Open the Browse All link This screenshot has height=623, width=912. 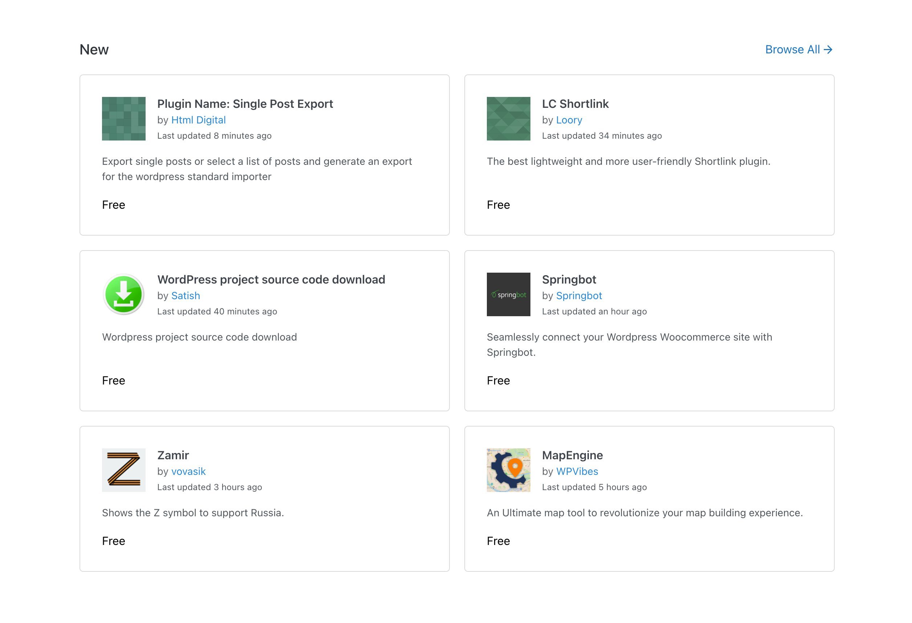click(799, 49)
